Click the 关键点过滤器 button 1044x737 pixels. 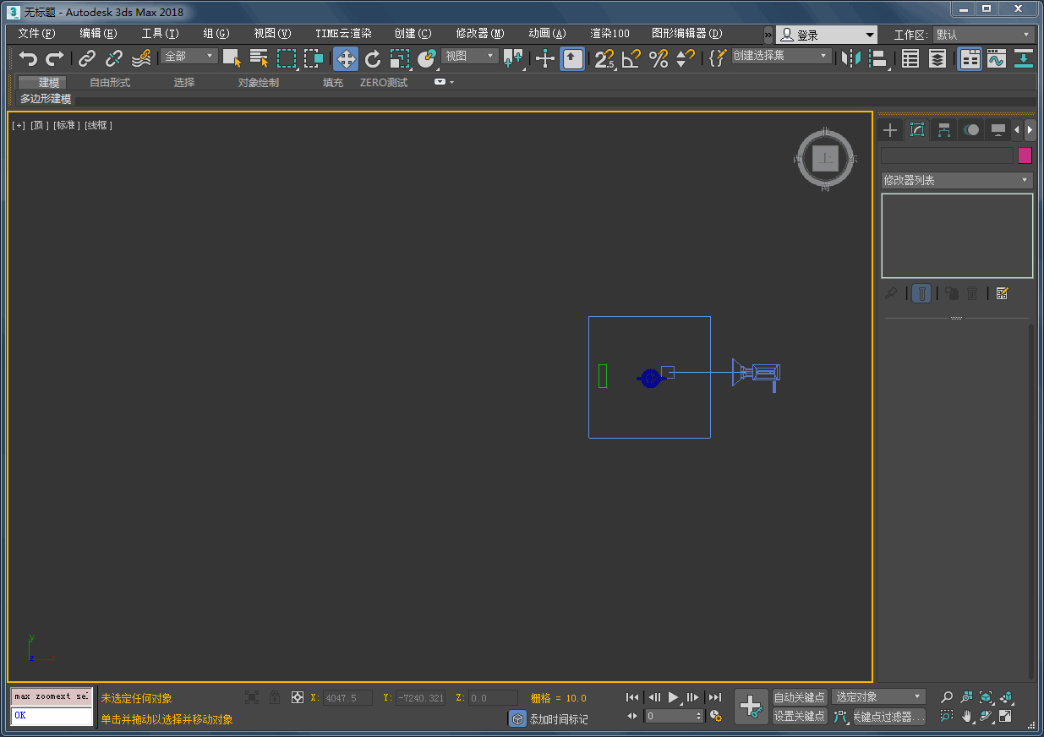pyautogui.click(x=889, y=717)
